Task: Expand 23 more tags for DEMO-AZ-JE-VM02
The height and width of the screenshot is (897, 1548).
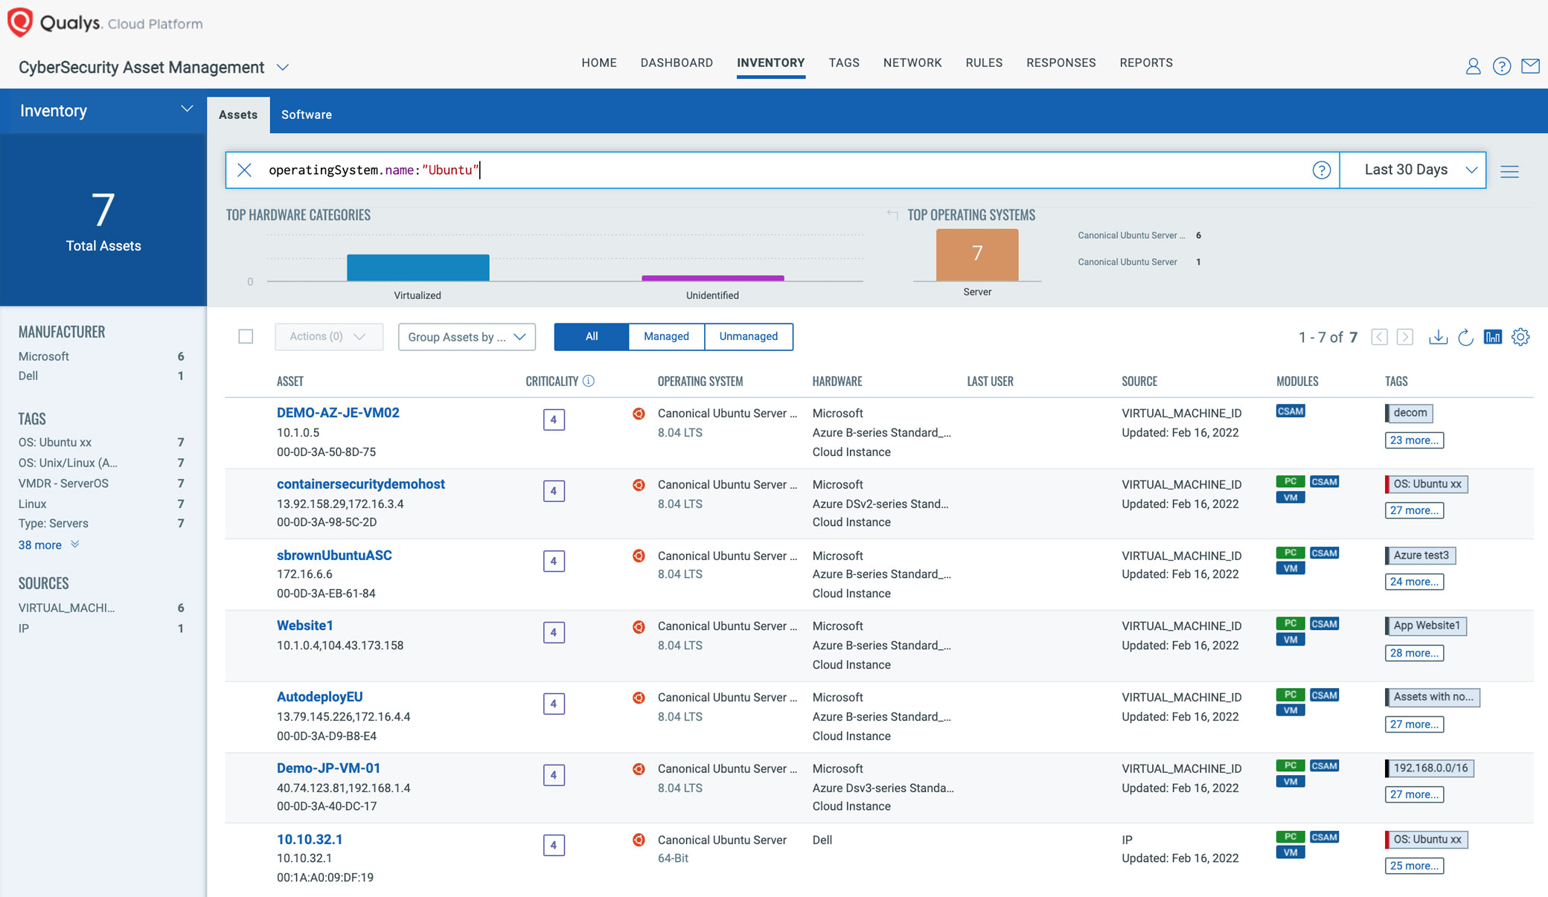Action: pyautogui.click(x=1414, y=440)
